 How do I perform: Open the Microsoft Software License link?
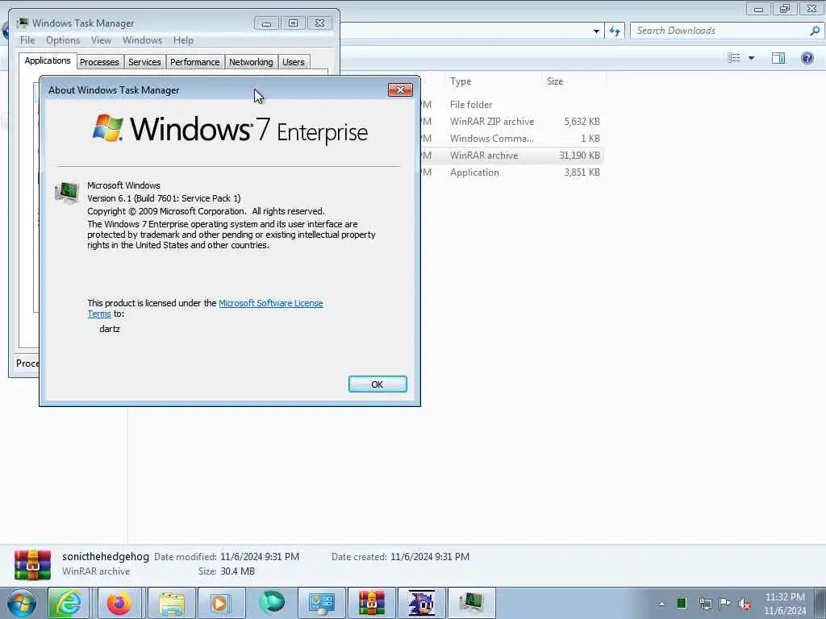271,303
